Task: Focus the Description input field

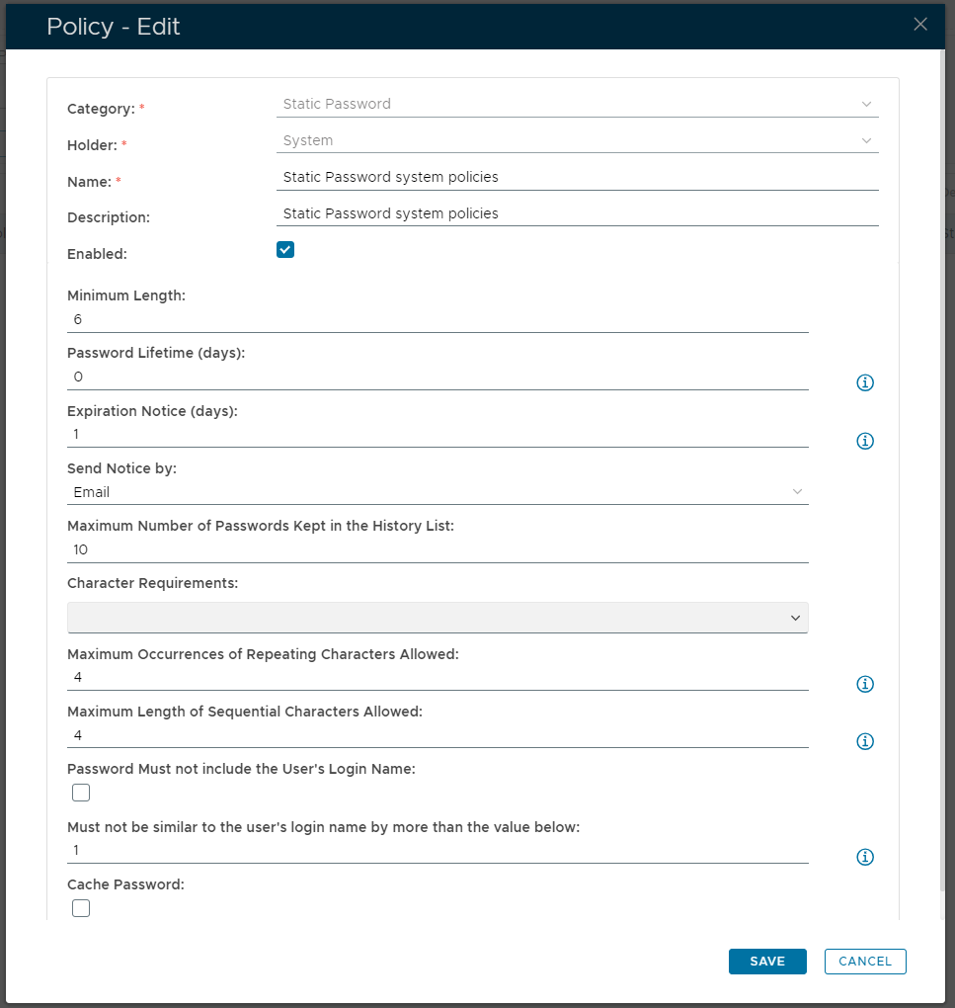Action: tap(577, 213)
